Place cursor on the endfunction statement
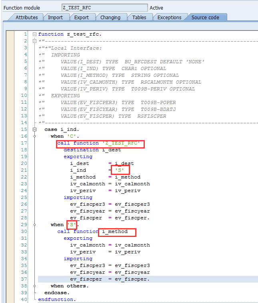The image size is (258, 303). pos(56,300)
